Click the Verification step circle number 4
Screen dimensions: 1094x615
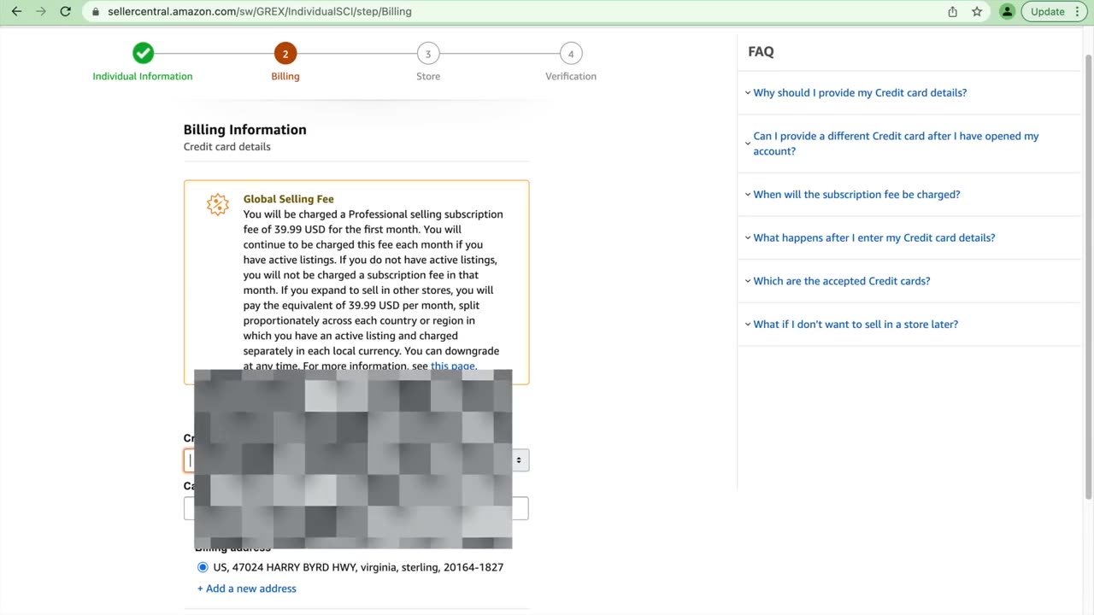pos(571,54)
